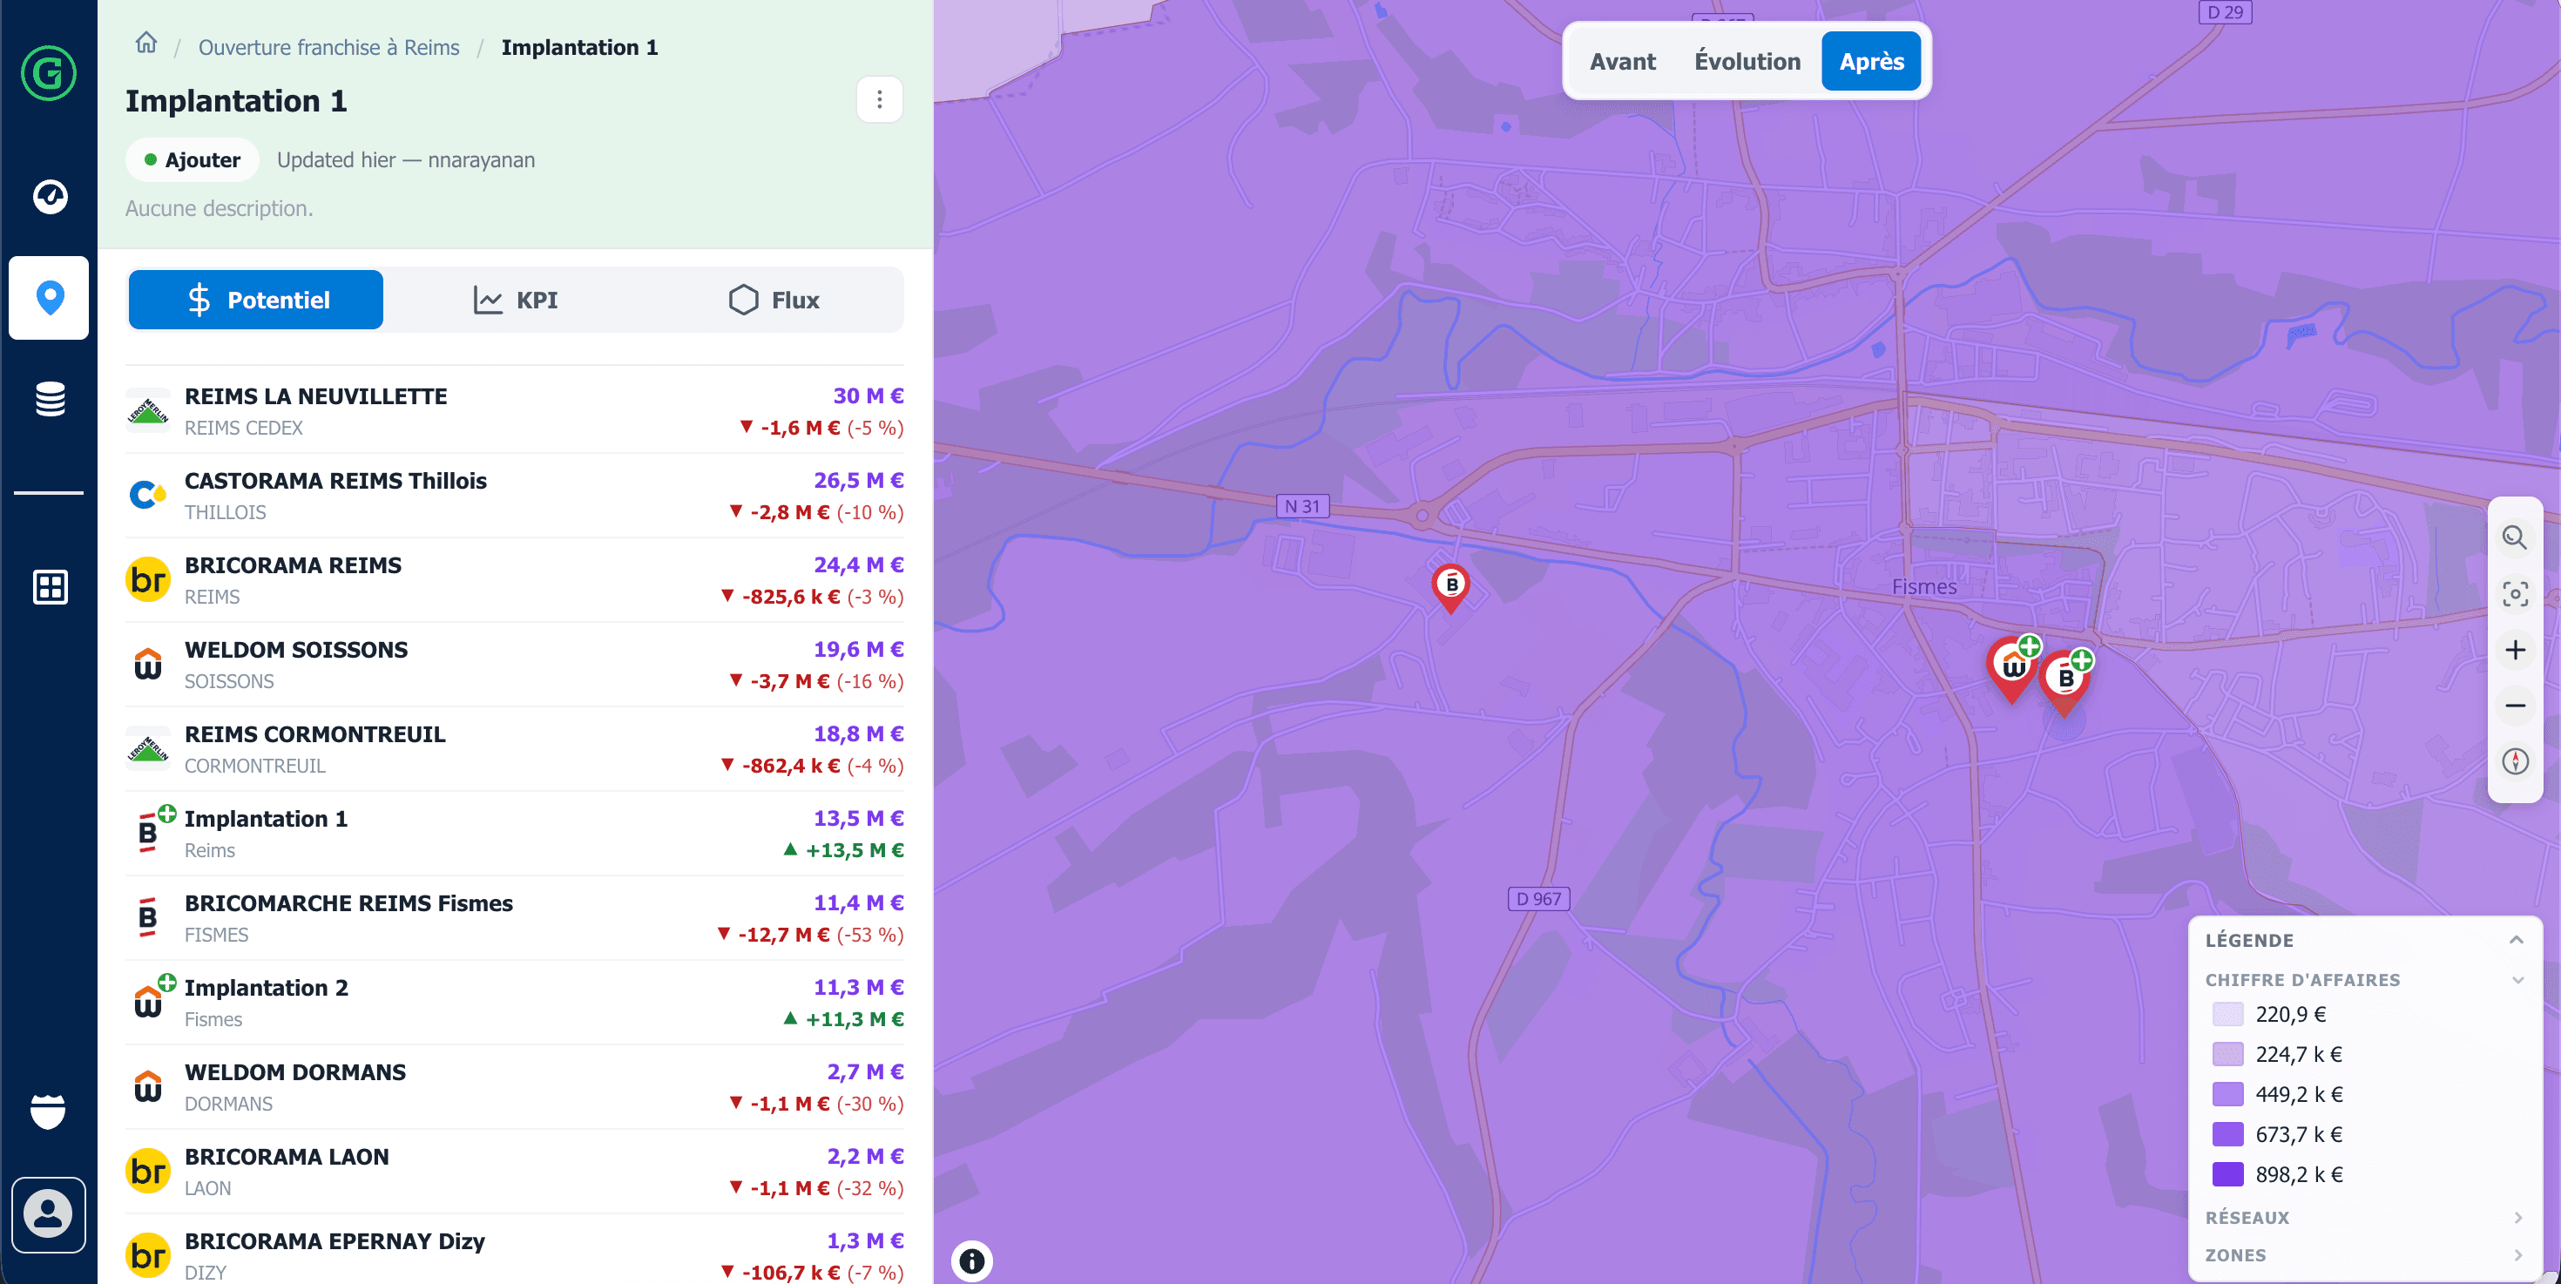Click the 24,4 M € Bricorama Reims value
The height and width of the screenshot is (1284, 2561).
[x=859, y=564]
